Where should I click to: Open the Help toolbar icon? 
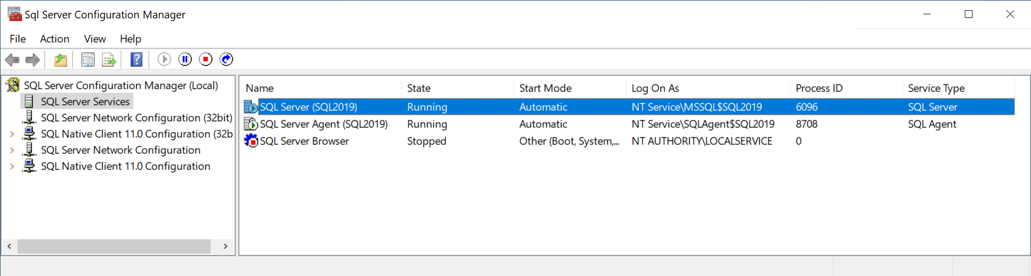pos(136,60)
